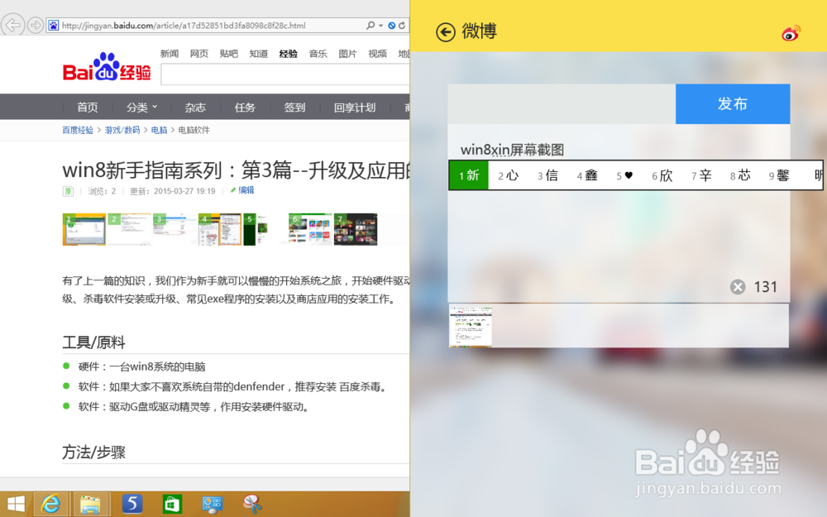Select IME candidate 8 芯

click(x=740, y=175)
